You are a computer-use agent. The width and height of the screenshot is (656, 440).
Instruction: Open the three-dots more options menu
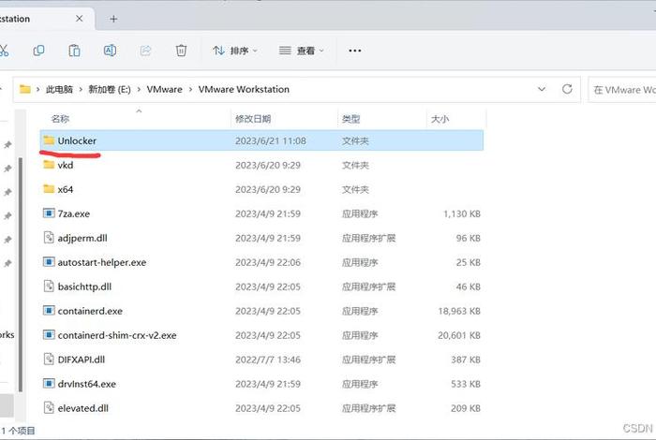click(x=355, y=51)
